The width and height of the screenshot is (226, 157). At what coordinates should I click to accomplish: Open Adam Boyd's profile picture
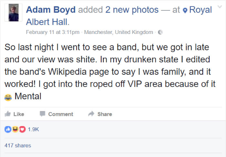(13, 12)
